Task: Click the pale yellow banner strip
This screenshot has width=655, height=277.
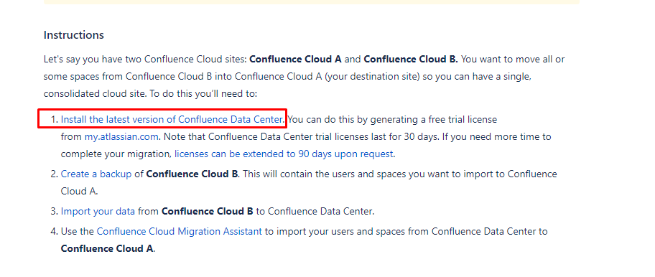Action: pyautogui.click(x=312, y=2)
